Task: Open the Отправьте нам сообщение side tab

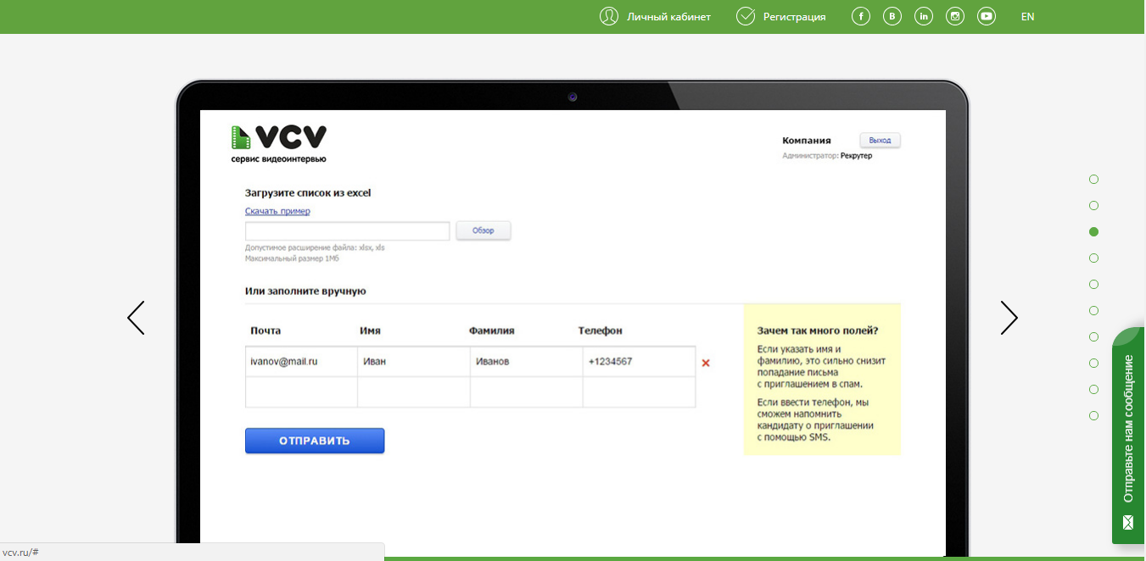Action: [1128, 434]
